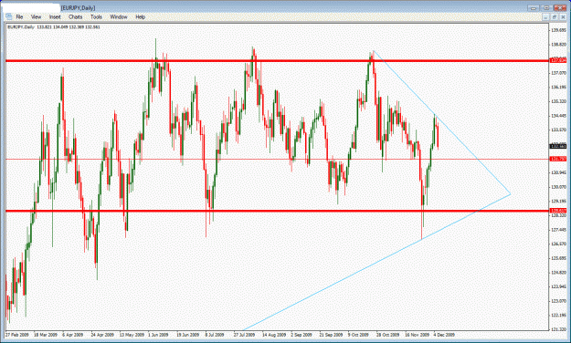Close the main application window
Viewport: 571px width, 343px height.
tap(560, 7)
